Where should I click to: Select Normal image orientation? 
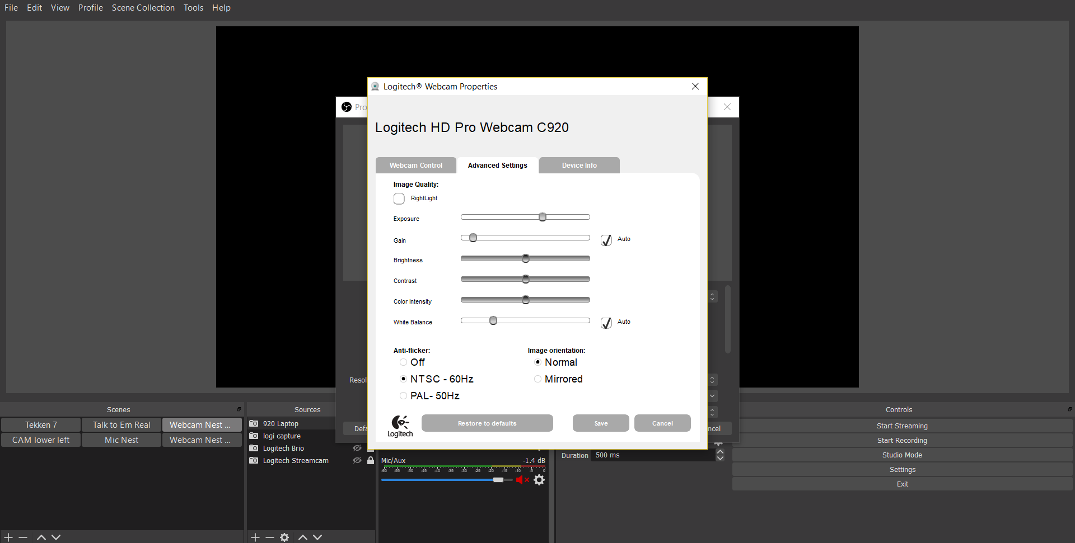pyautogui.click(x=537, y=362)
